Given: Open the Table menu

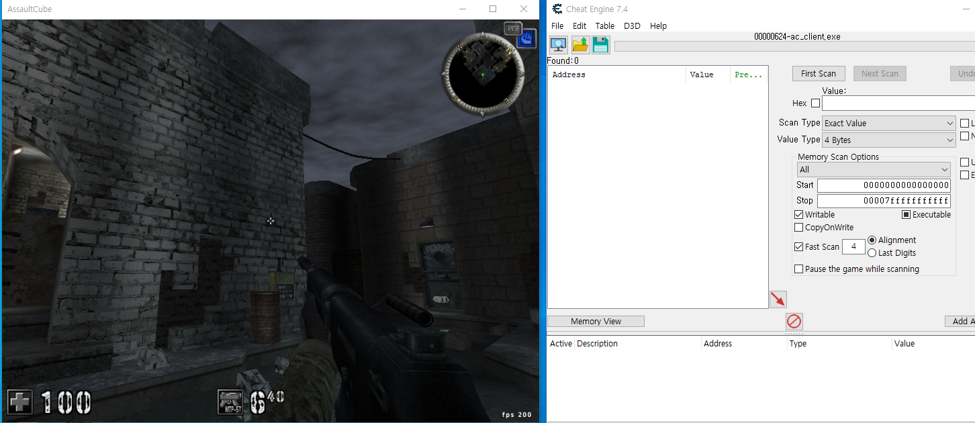Looking at the screenshot, I should click(x=605, y=26).
